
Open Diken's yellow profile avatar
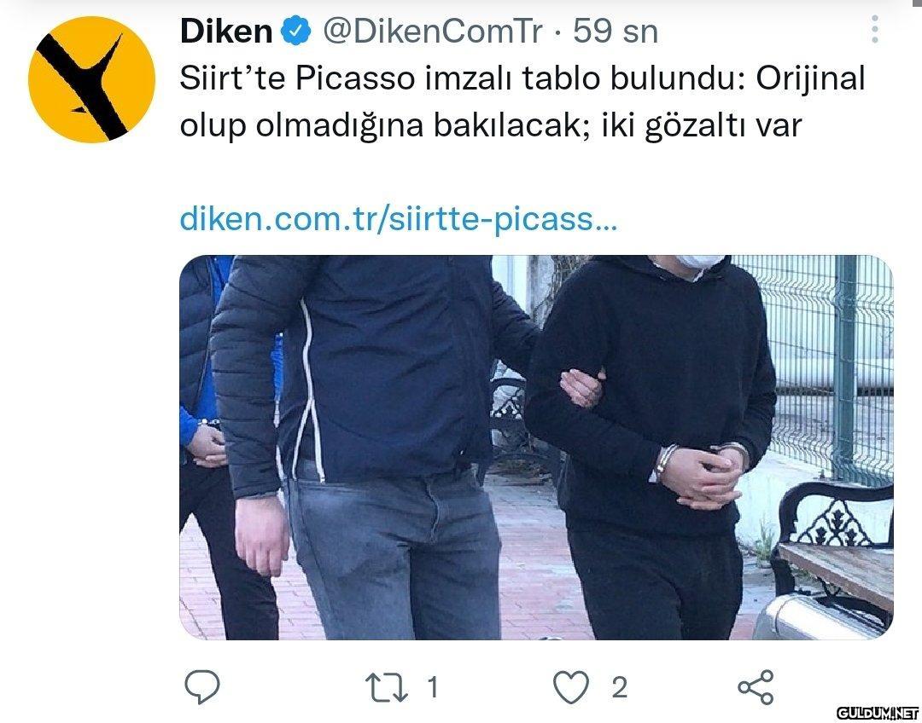coord(91,80)
